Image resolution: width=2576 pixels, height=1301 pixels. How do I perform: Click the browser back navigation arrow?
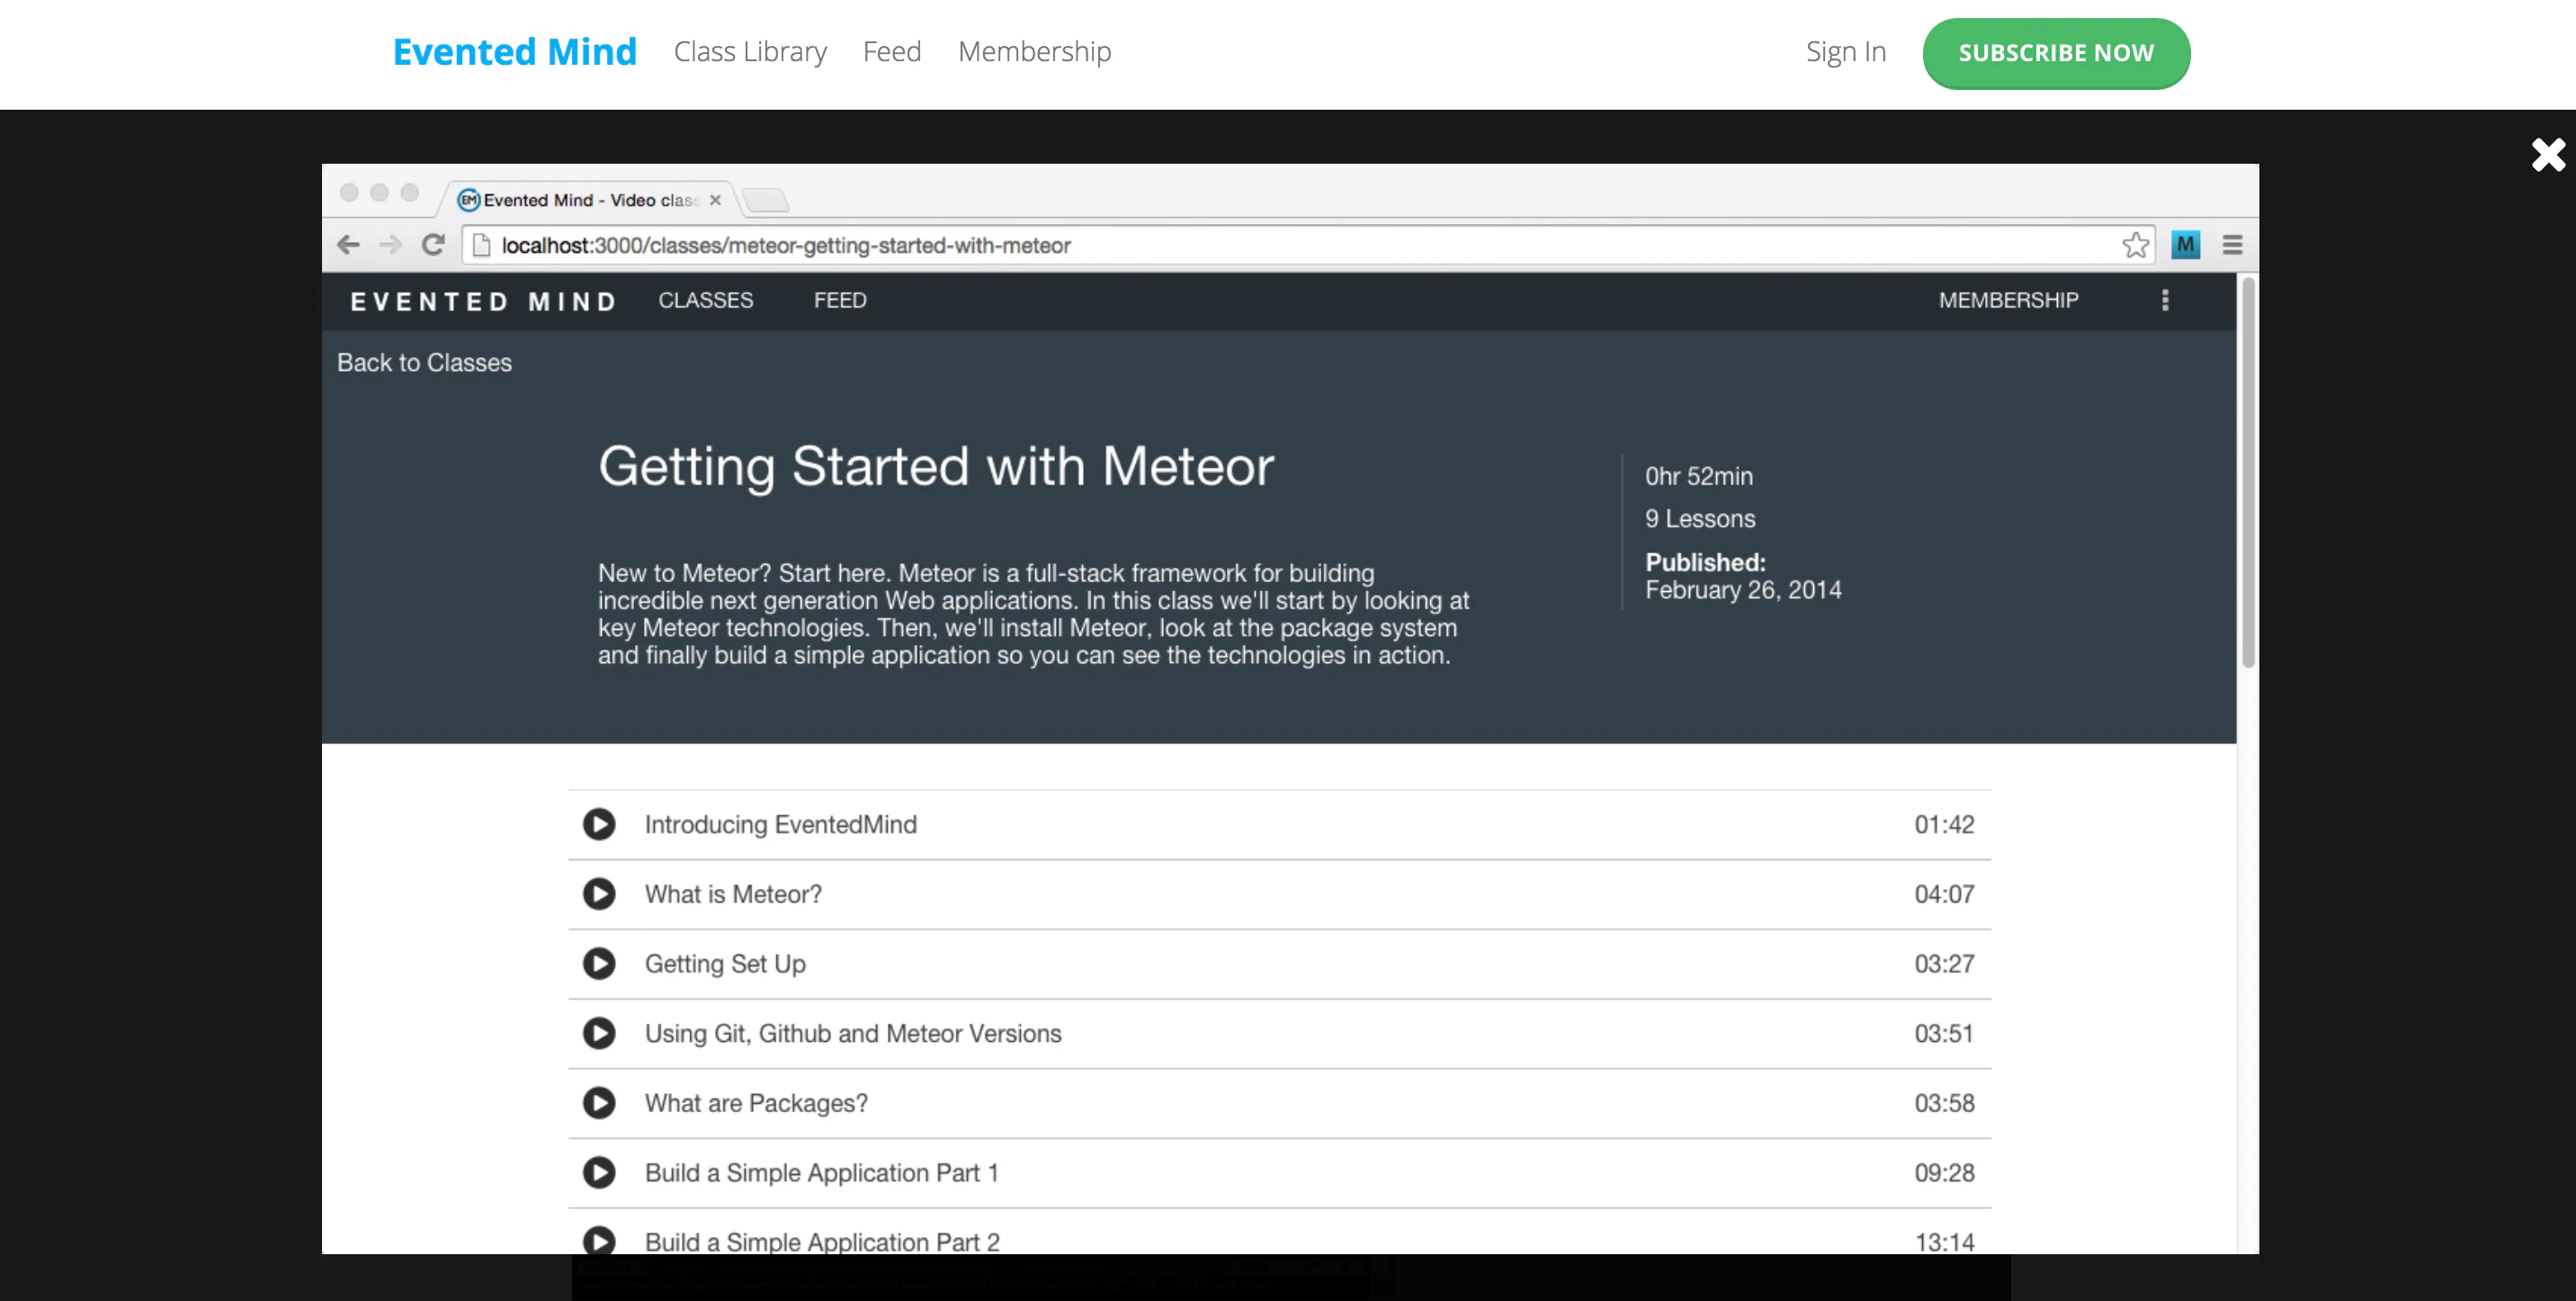click(x=347, y=244)
